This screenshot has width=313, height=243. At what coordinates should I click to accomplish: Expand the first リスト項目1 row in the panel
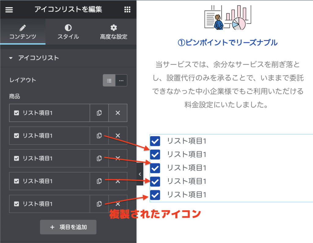coord(50,113)
